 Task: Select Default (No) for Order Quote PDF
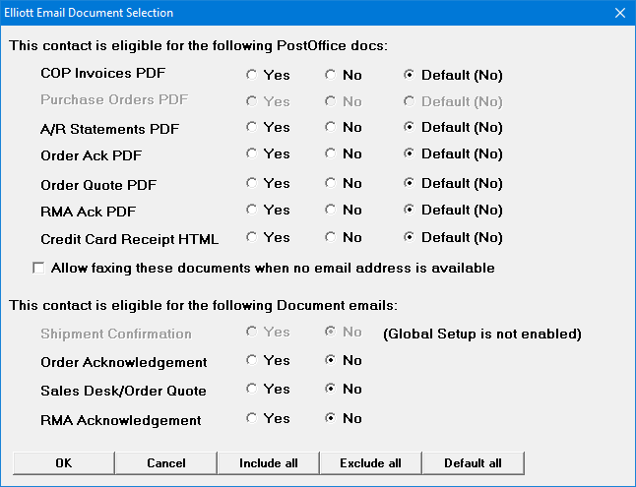[410, 184]
